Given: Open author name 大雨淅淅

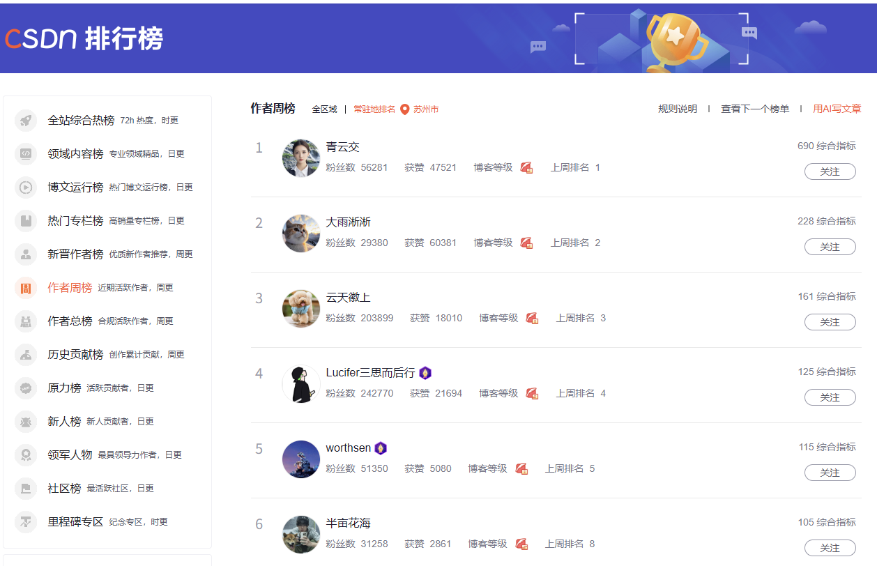Looking at the screenshot, I should click(349, 222).
